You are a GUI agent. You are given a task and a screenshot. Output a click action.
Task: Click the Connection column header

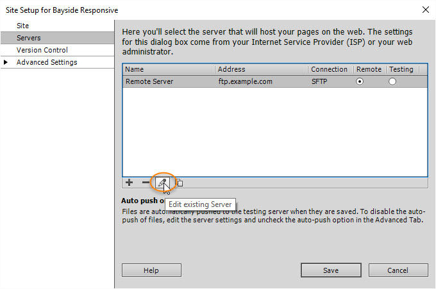pos(331,69)
